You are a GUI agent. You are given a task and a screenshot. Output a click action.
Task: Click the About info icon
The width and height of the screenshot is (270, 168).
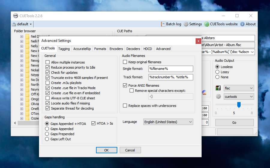(242, 24)
